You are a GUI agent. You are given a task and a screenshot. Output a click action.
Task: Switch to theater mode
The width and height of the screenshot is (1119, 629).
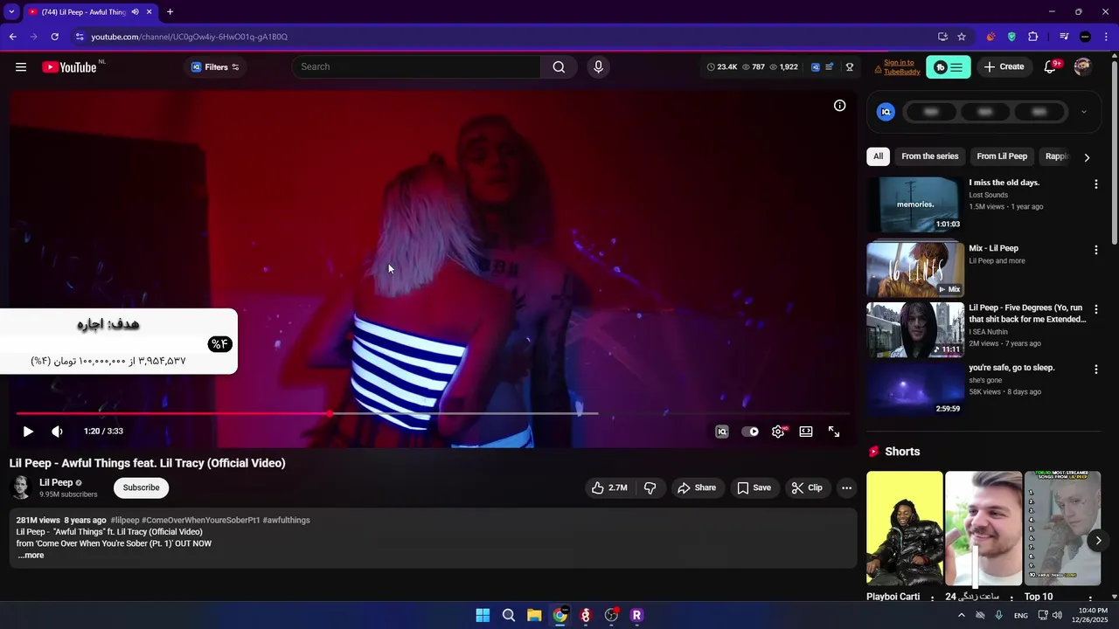click(x=806, y=432)
